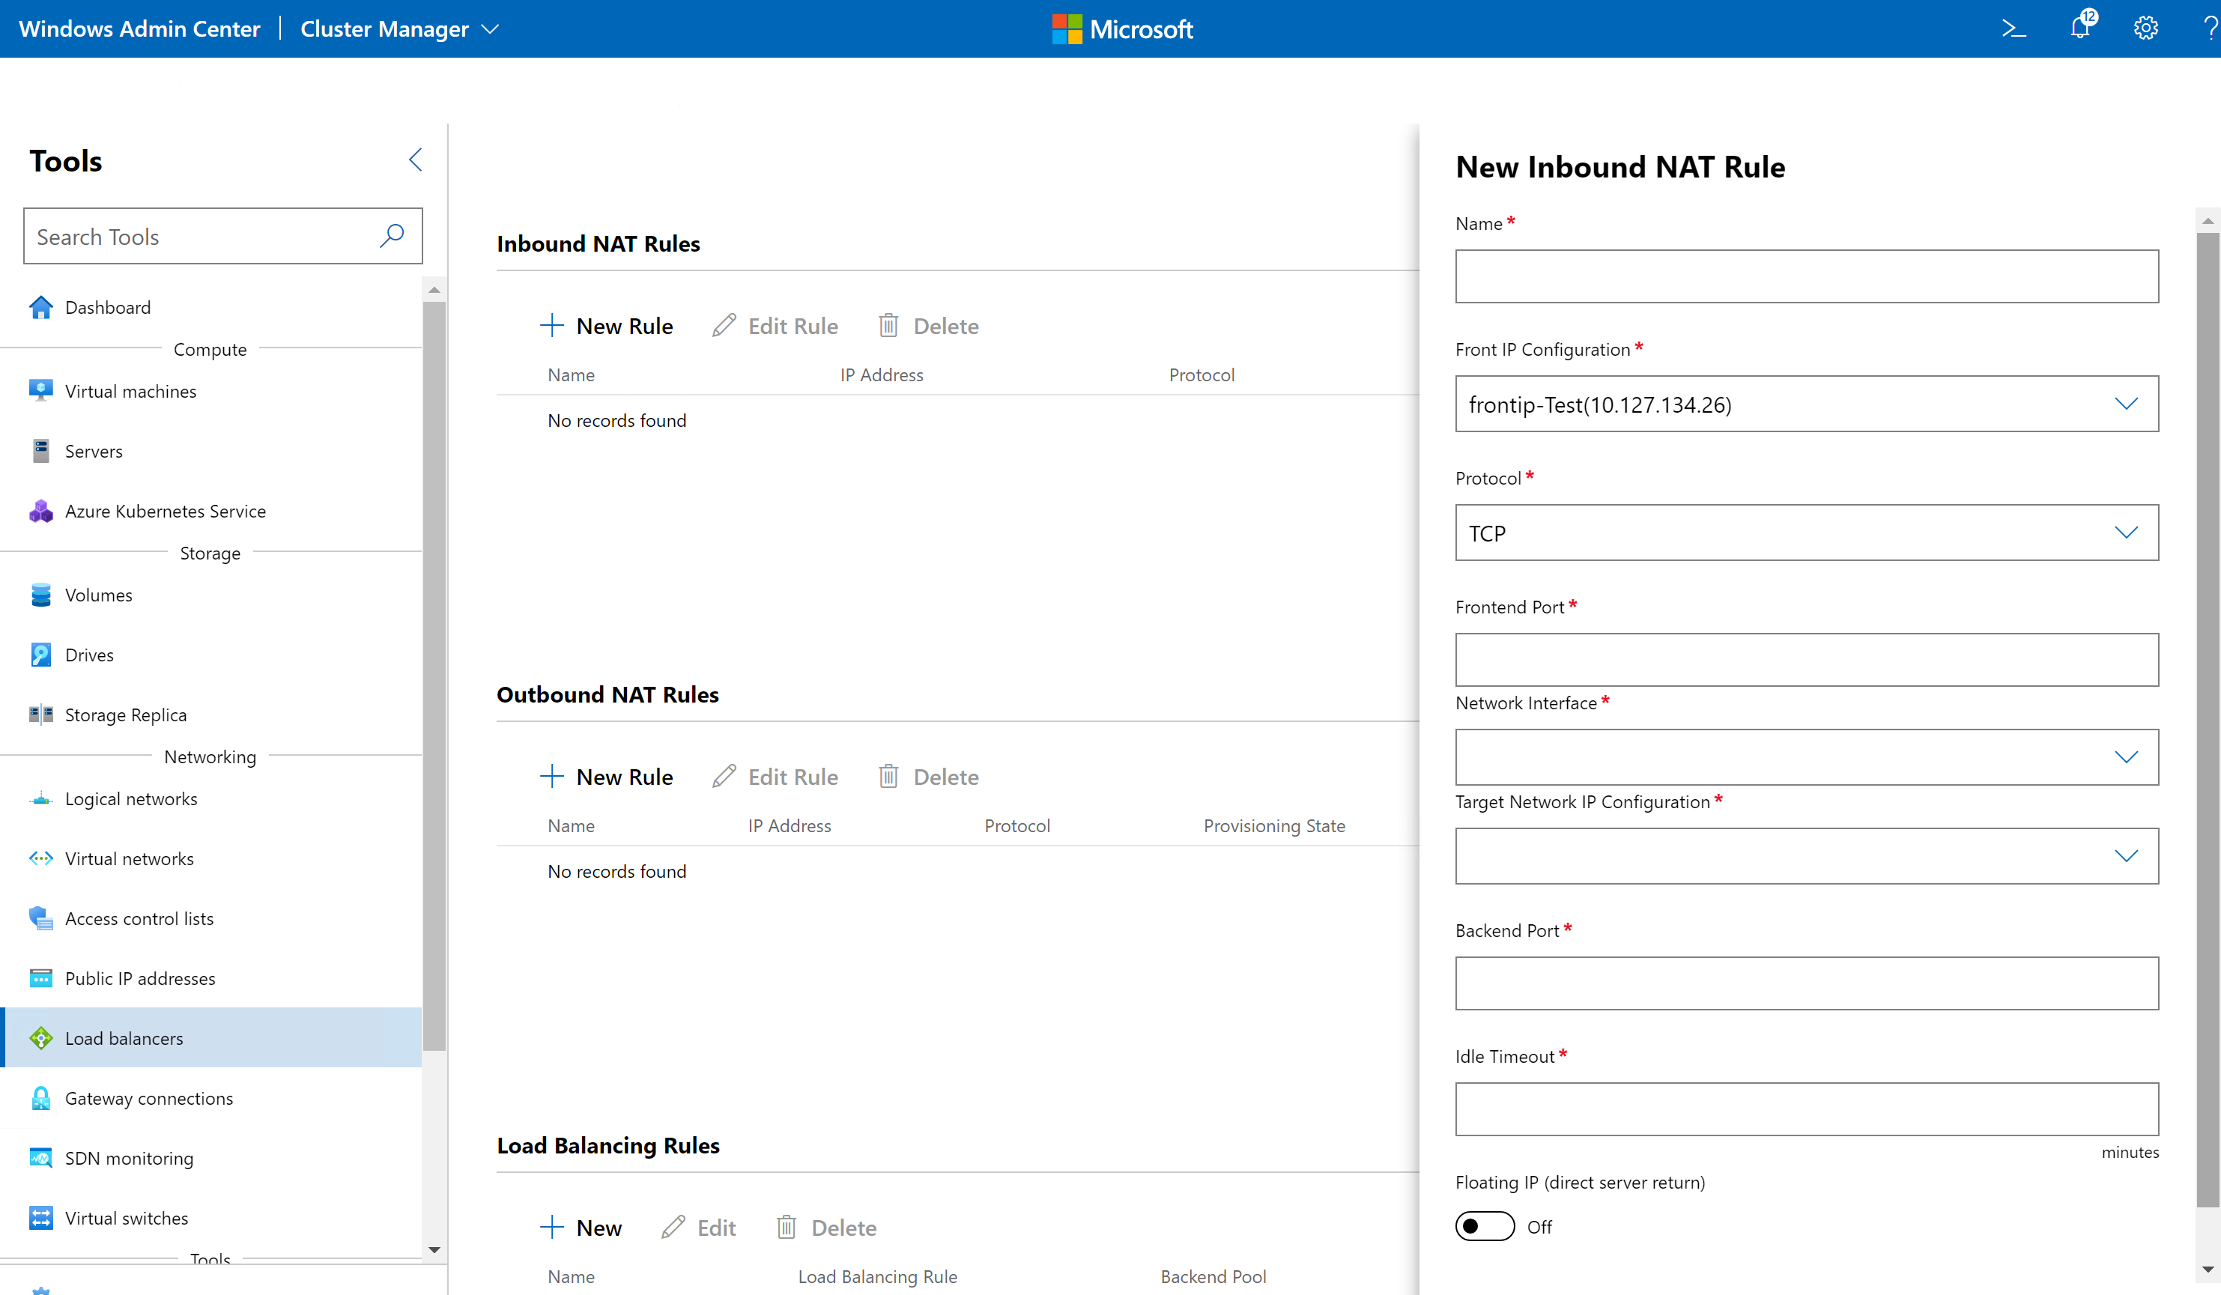Click the Virtual machines icon
2221x1295 pixels.
40,390
